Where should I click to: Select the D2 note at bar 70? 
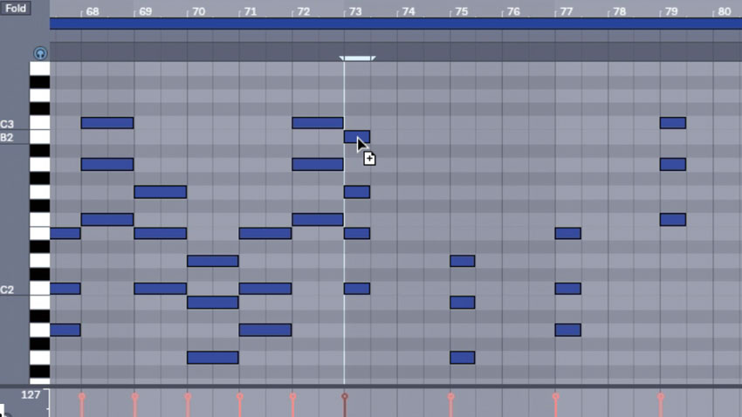[x=213, y=261]
